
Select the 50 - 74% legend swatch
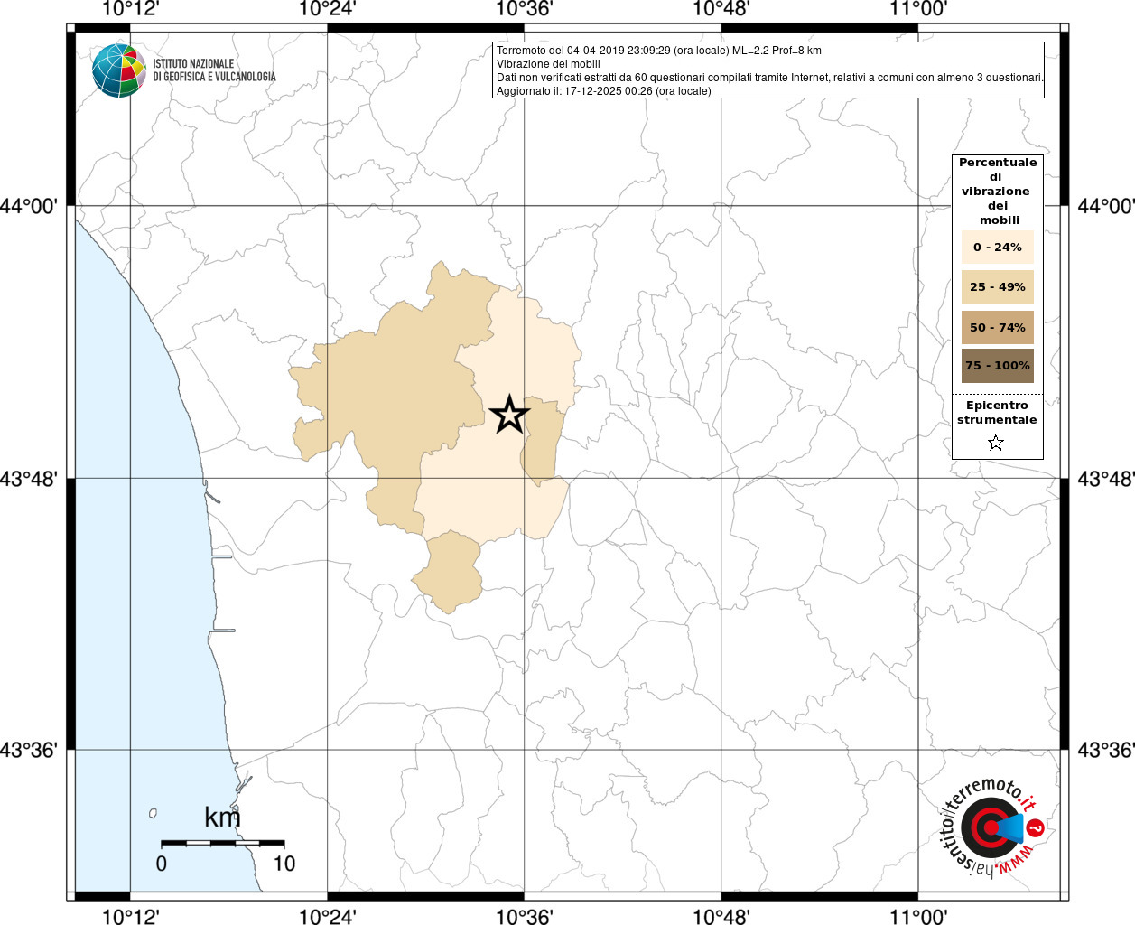point(997,327)
